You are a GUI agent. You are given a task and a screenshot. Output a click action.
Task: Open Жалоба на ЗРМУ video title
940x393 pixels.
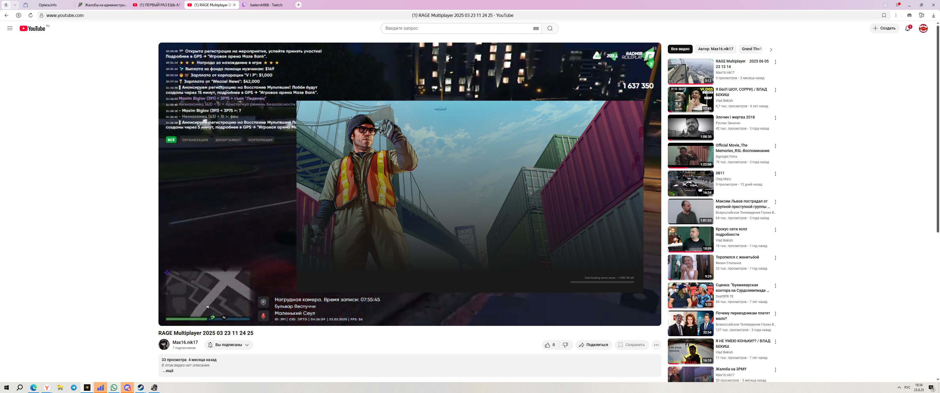coord(731,369)
